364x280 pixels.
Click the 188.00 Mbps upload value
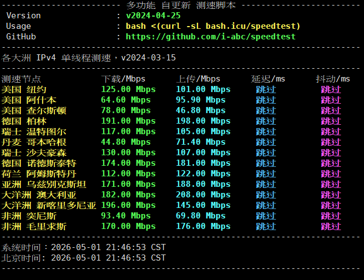click(203, 184)
